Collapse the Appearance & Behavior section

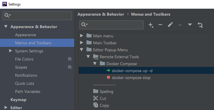(x=6, y=26)
